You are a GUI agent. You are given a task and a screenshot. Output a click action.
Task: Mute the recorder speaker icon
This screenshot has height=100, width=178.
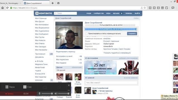click(x=56, y=94)
